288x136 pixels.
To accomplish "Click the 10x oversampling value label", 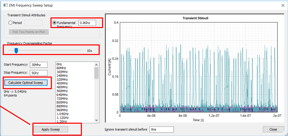I will [89, 51].
